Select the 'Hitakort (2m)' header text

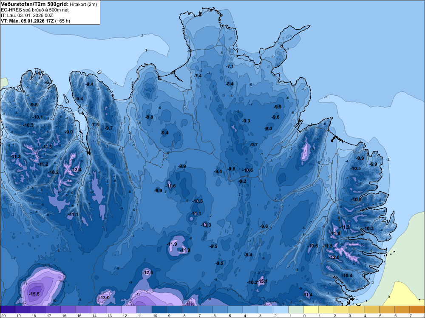(83, 4)
